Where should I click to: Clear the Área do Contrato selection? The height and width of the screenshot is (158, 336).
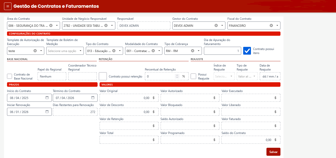point(51,25)
